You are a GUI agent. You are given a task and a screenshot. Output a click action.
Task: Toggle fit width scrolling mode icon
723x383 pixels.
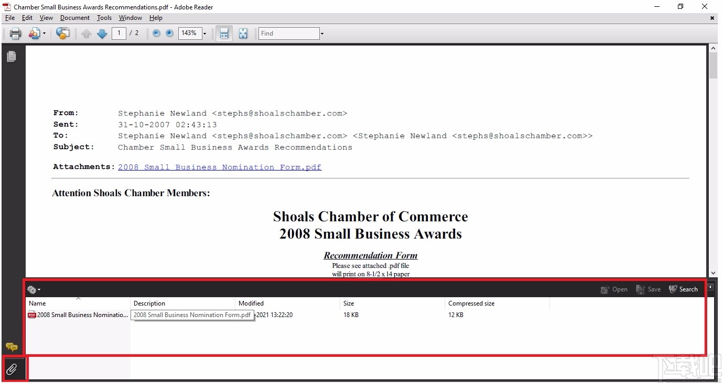click(224, 33)
